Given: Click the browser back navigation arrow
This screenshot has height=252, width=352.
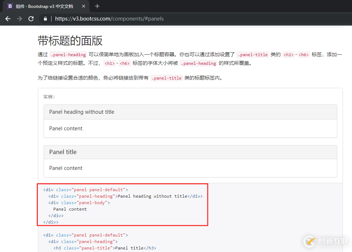Looking at the screenshot, I should 8,18.
